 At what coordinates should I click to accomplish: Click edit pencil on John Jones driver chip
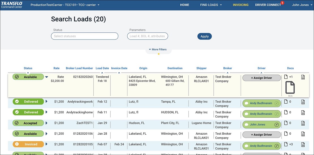click(277, 125)
